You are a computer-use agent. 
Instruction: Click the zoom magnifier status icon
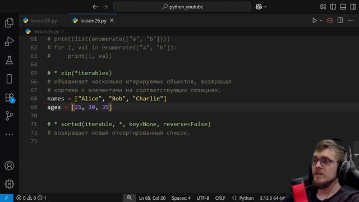130,198
